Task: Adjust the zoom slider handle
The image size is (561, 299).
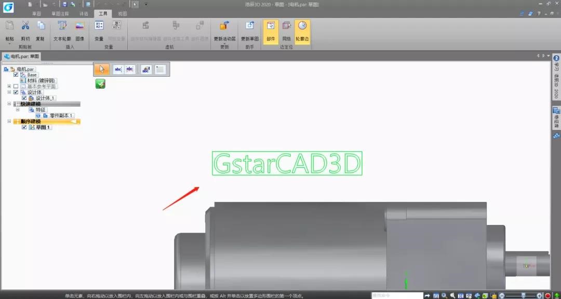Action: tap(524, 295)
